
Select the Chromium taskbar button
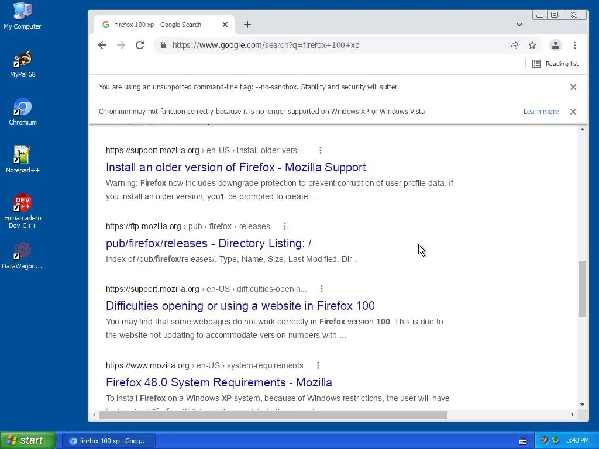[109, 441]
